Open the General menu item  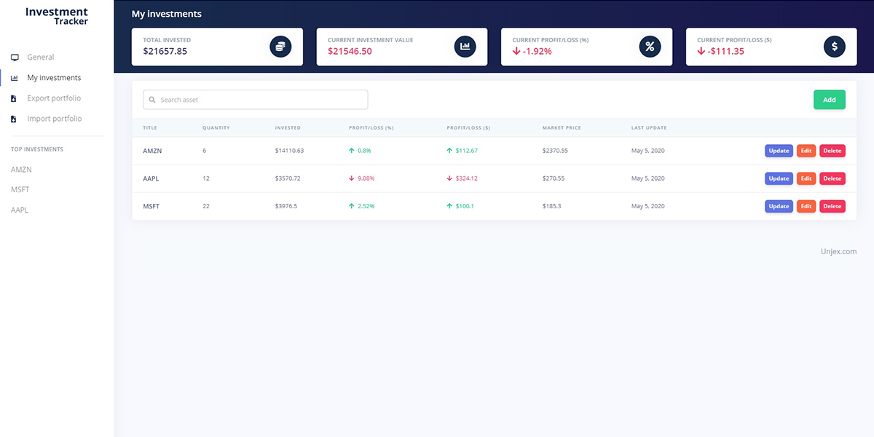tap(41, 58)
